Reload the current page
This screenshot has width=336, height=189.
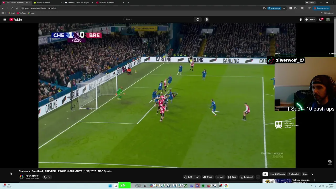pos(12,8)
